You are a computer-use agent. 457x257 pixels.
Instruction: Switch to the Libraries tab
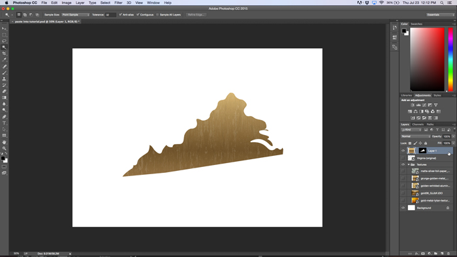point(406,95)
